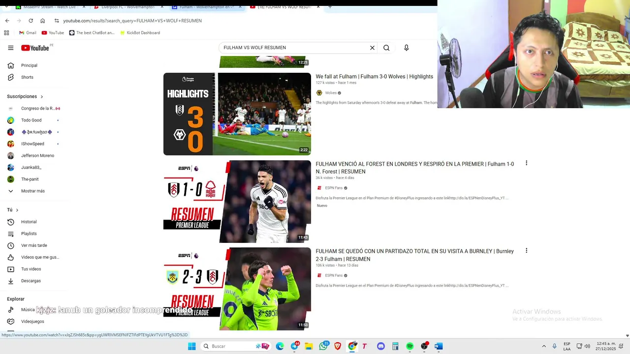Screen dimensions: 630x354
Task: Open Microsoft Word from taskbar
Action: coord(439,346)
